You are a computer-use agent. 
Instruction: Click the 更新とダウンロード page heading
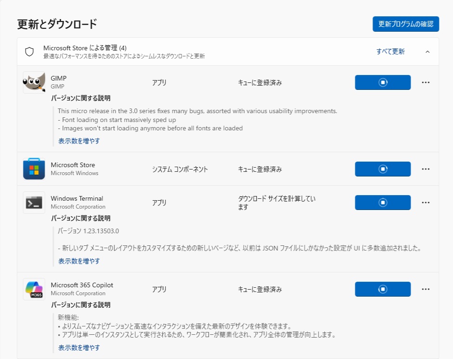[x=57, y=24]
